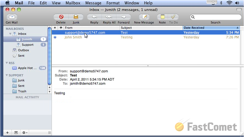The height and width of the screenshot is (137, 244).
Task: Open the Wi-Fi status menu
Action: [x=229, y=3]
